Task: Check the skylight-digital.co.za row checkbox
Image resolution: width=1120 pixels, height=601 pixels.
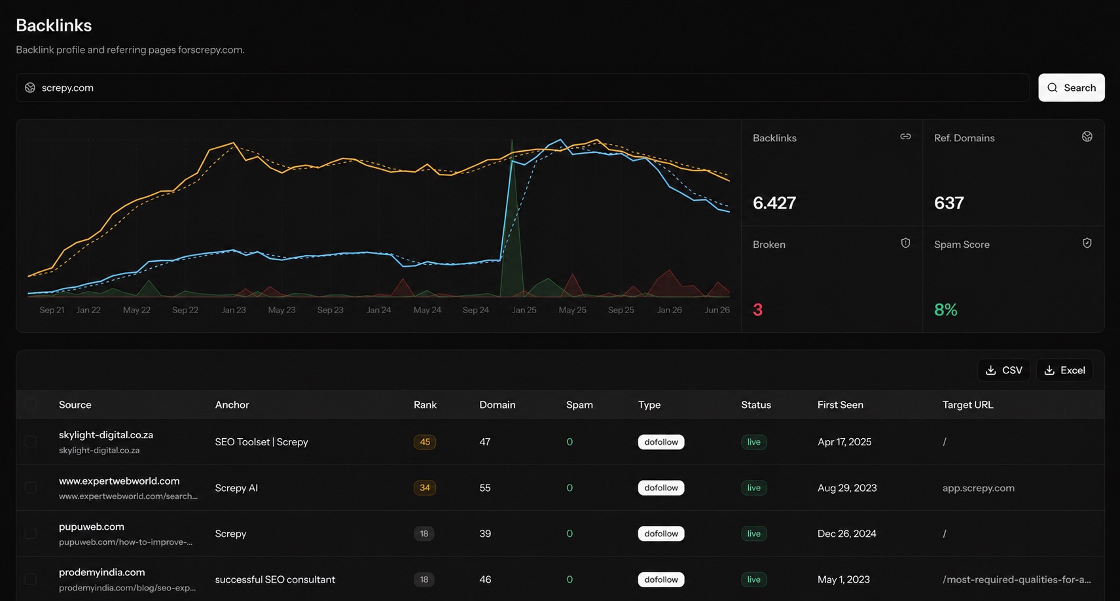Action: tap(31, 441)
